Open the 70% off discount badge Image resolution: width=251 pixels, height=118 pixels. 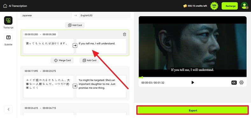[x=214, y=6]
